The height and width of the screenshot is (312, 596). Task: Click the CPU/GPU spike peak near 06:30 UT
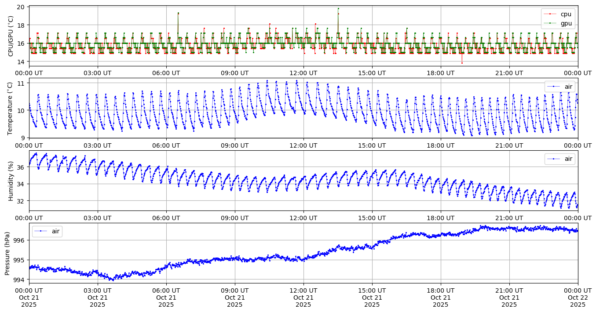[178, 13]
